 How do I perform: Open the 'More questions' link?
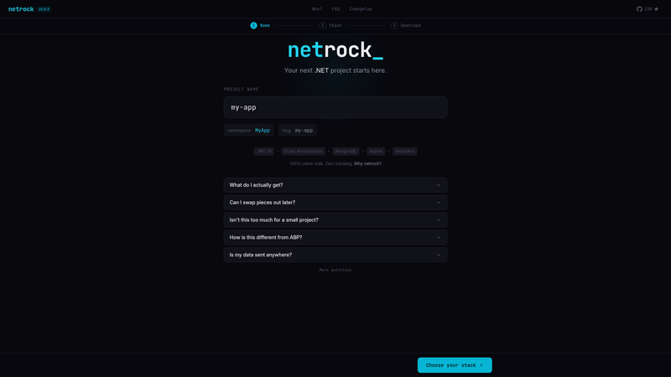335,270
